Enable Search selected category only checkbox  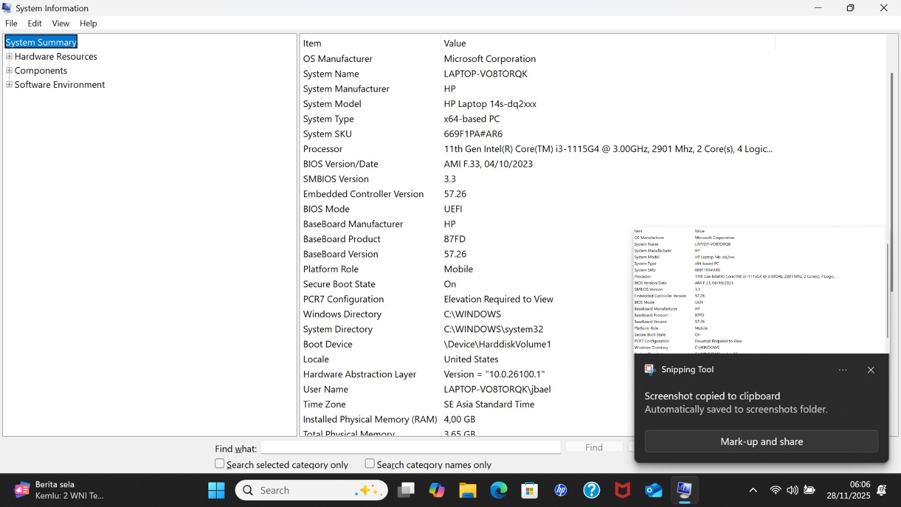220,464
